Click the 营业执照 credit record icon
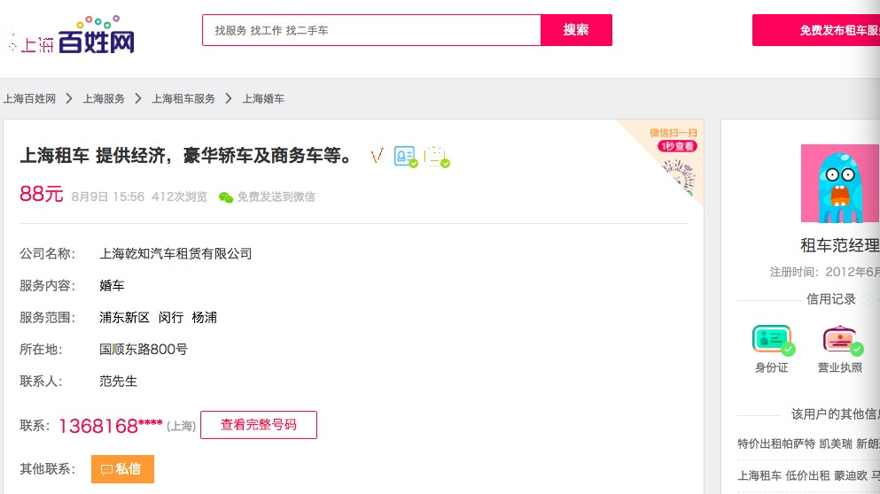The width and height of the screenshot is (880, 494). pyautogui.click(x=839, y=341)
